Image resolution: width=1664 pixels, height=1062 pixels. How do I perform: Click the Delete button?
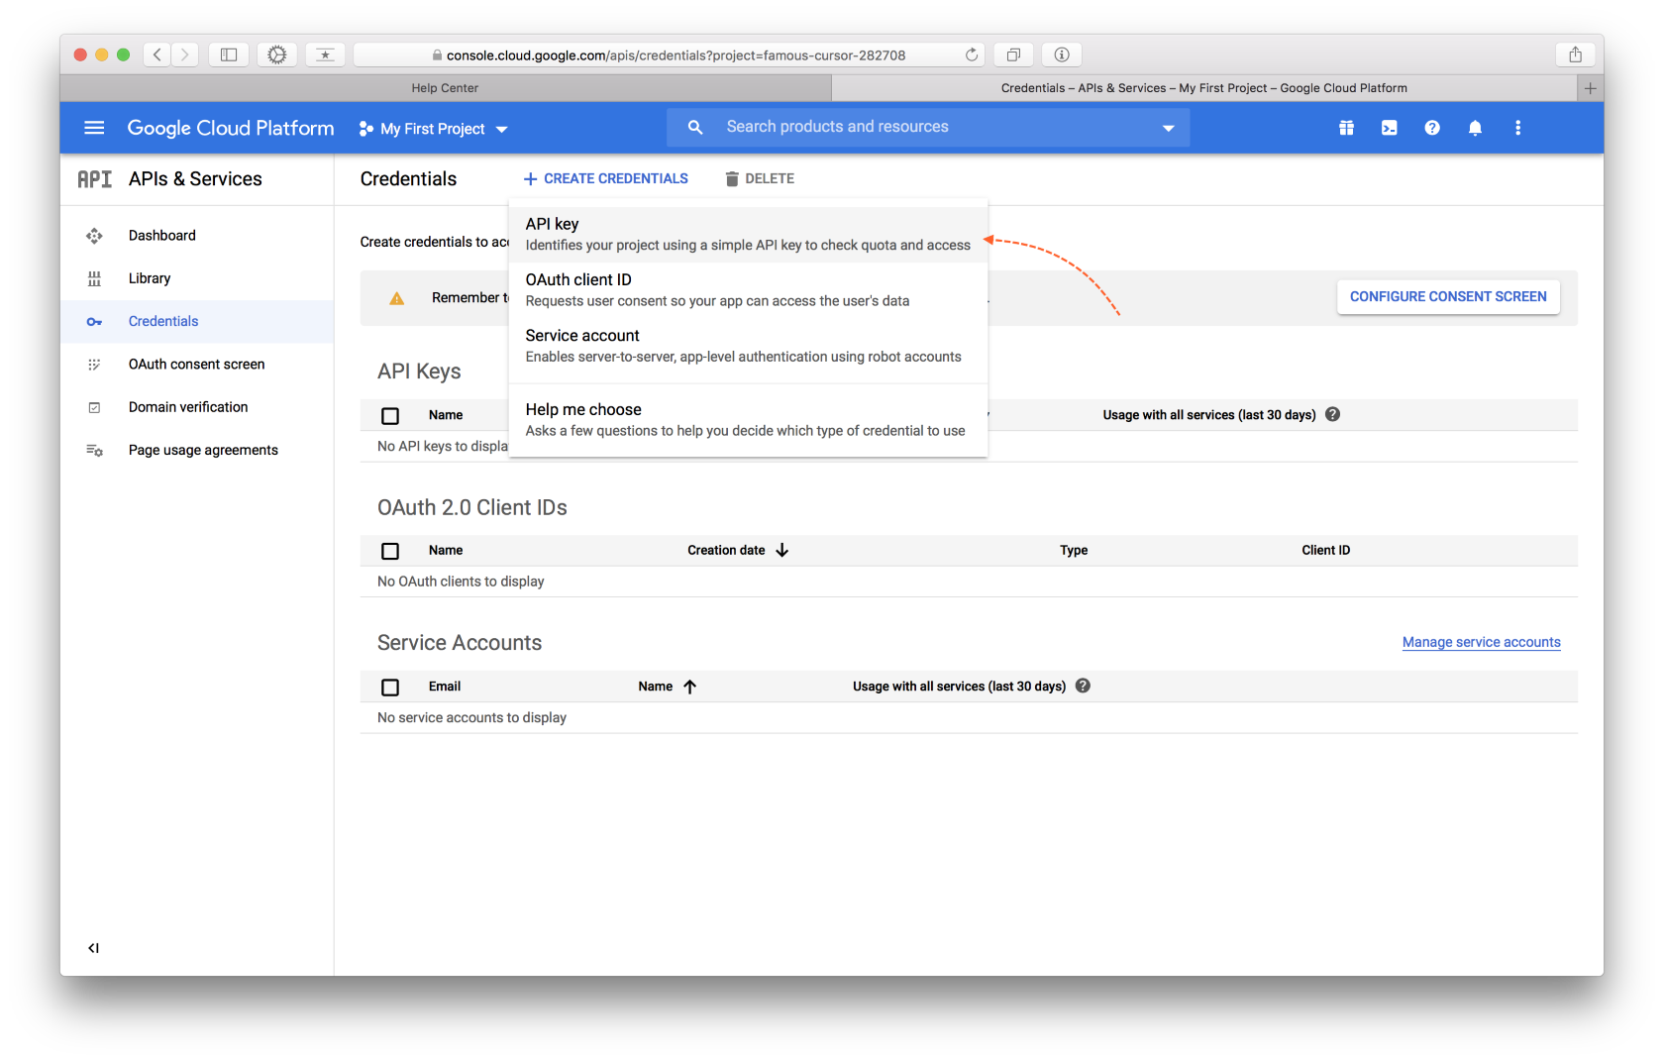point(760,179)
